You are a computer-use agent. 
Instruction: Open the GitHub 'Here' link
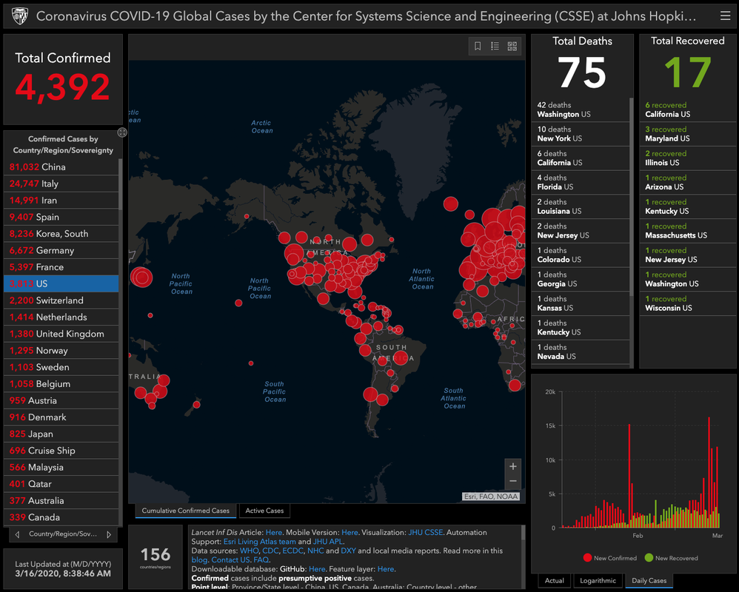(317, 569)
